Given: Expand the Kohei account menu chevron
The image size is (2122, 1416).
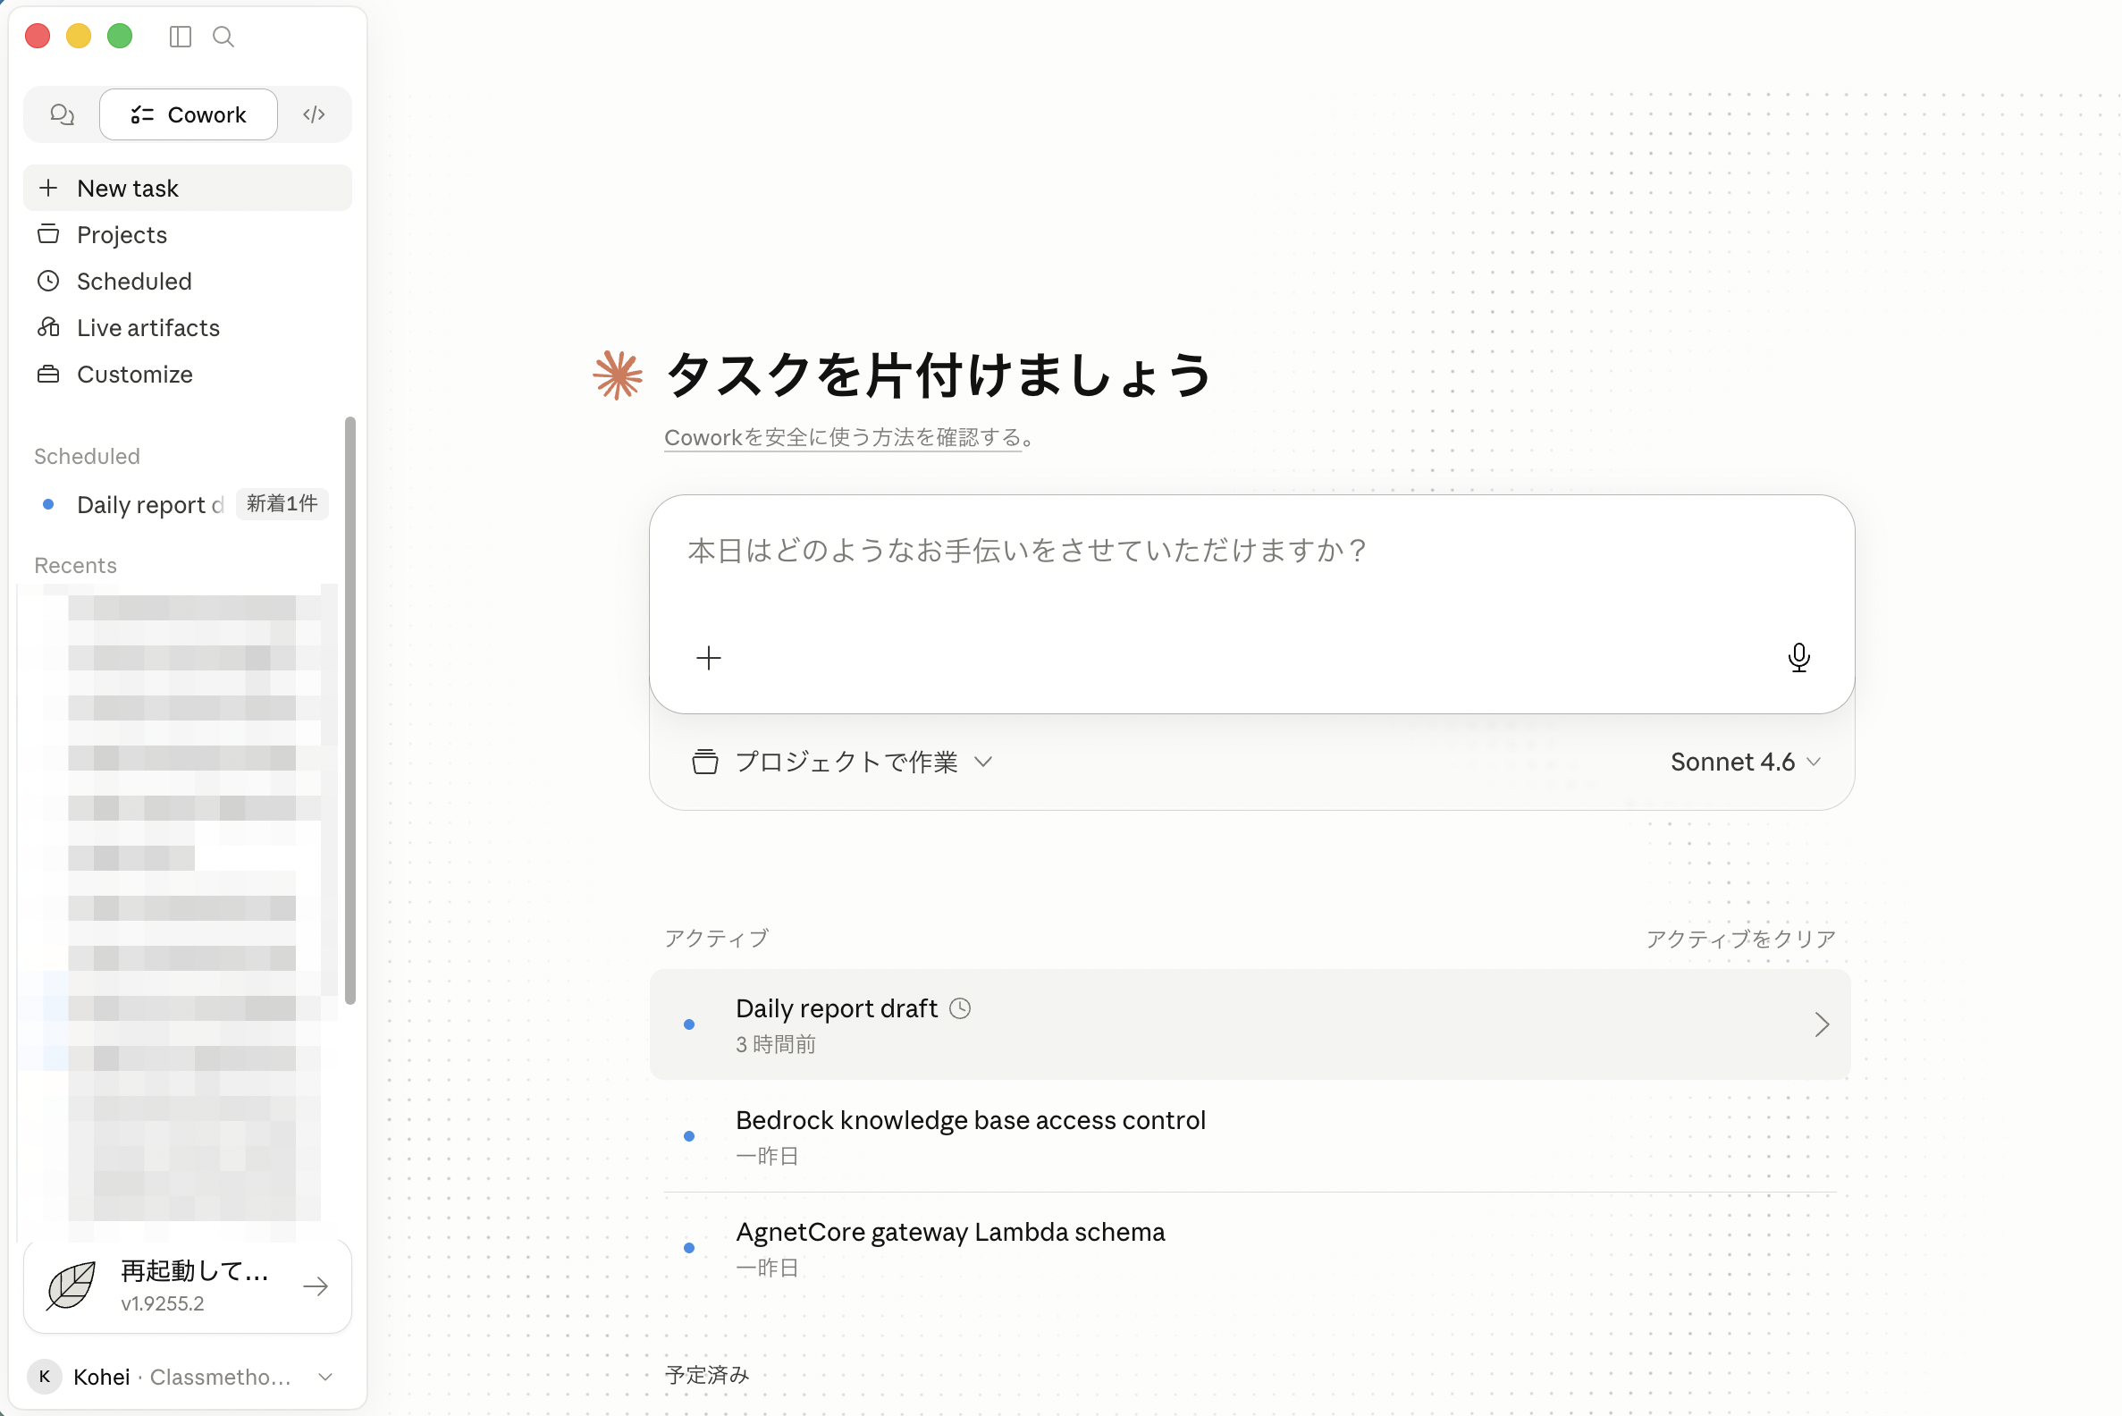Looking at the screenshot, I should click(x=326, y=1378).
